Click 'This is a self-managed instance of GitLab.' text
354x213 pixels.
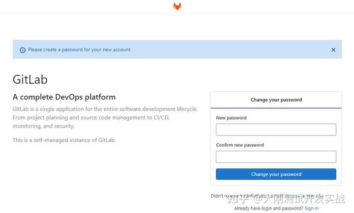(64, 140)
